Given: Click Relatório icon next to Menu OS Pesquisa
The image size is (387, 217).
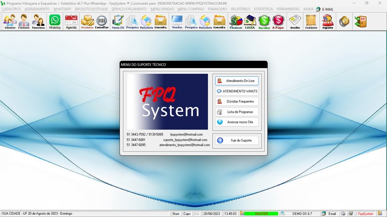Looking at the screenshot, I should tap(147, 22).
